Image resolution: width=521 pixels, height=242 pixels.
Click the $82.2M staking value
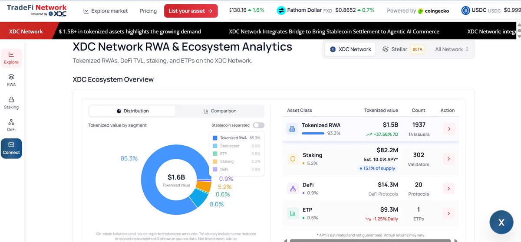click(387, 150)
